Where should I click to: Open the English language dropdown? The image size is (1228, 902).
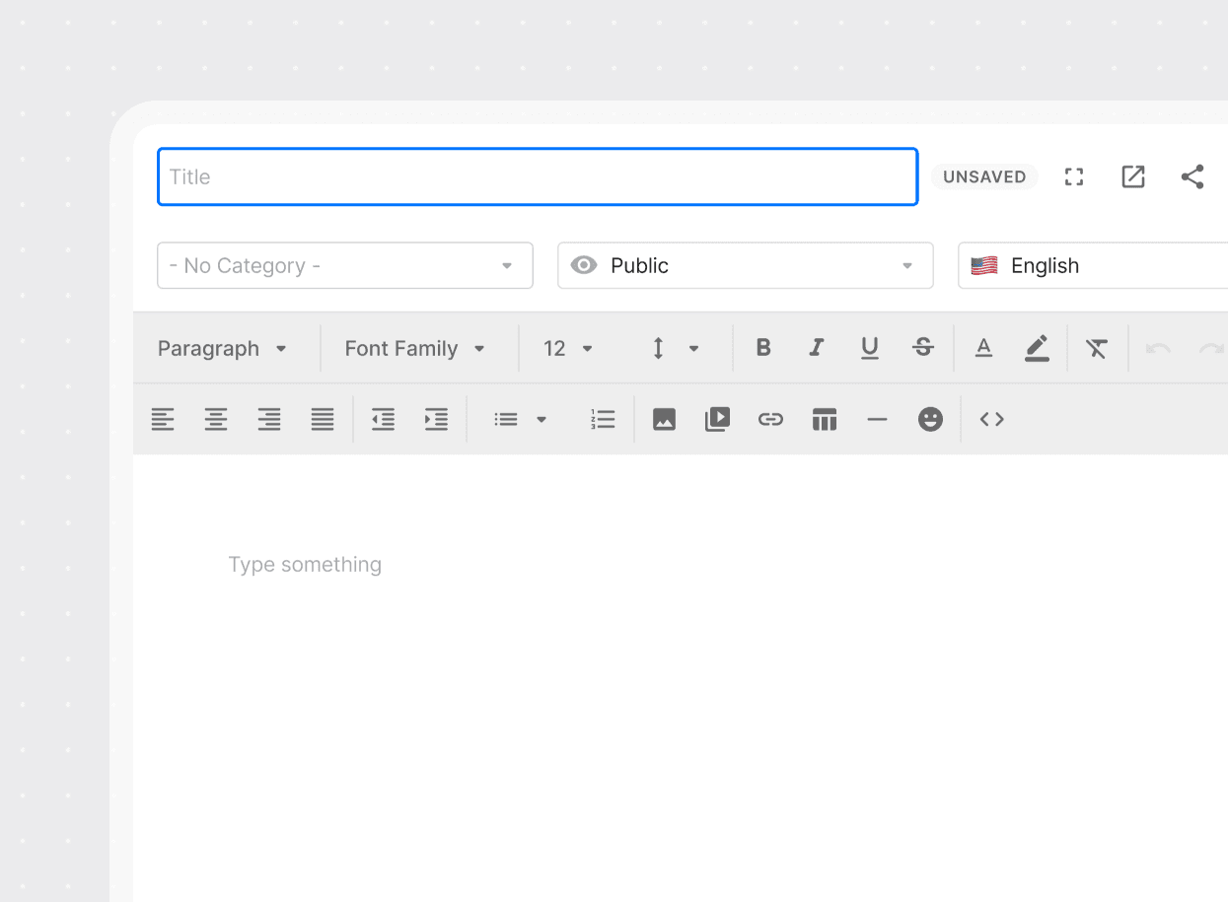[x=1093, y=265]
